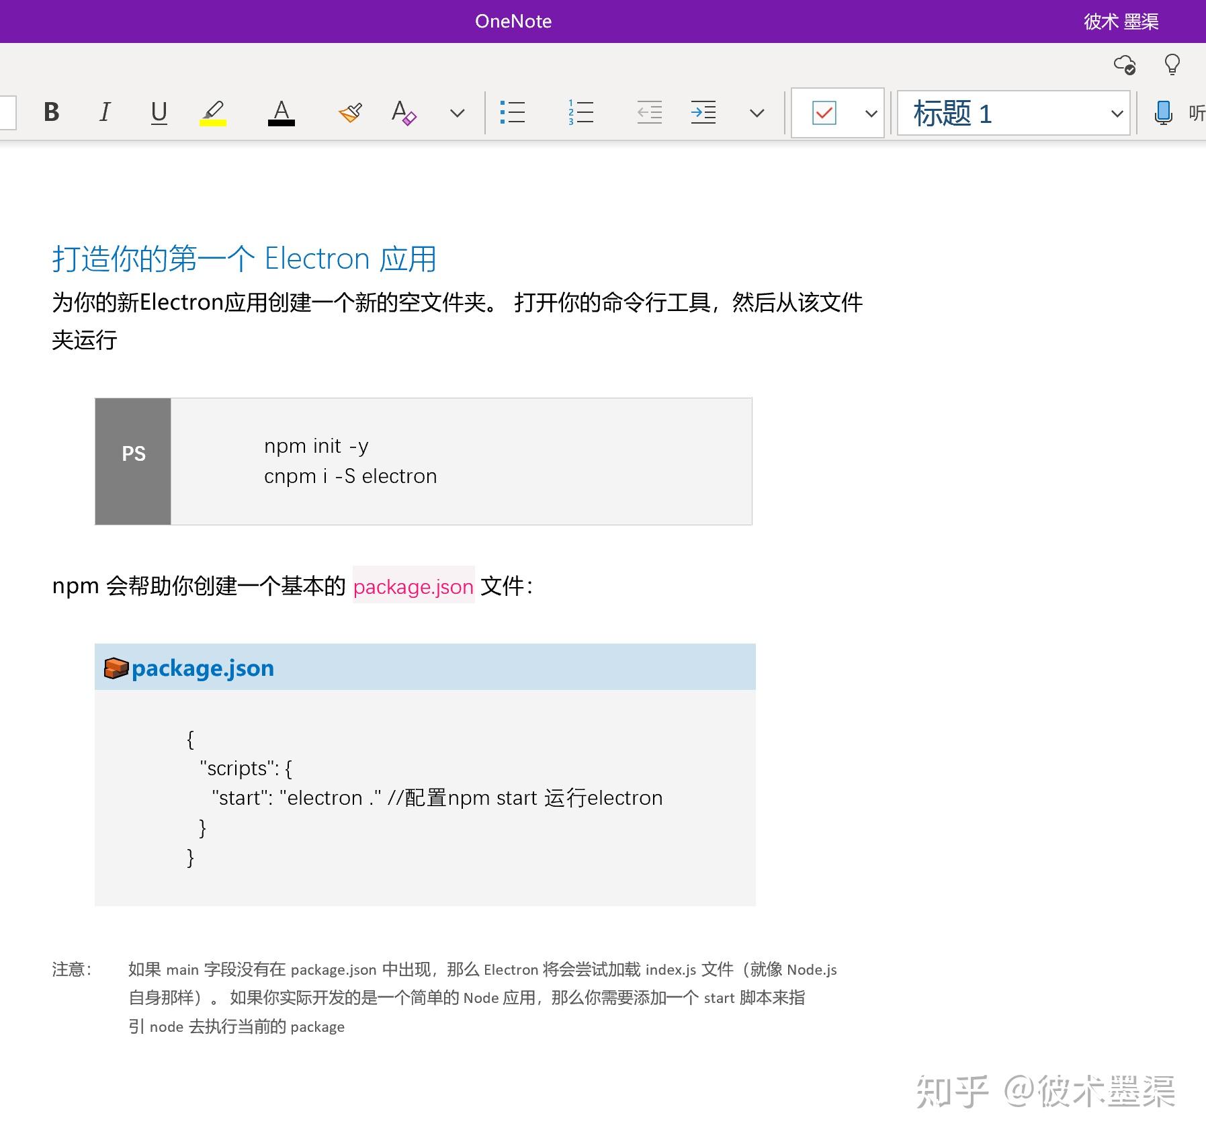The width and height of the screenshot is (1206, 1140).
Task: Apply the font color tool
Action: click(282, 112)
